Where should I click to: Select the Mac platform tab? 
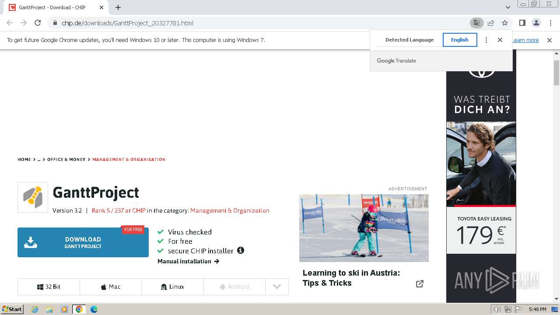pyautogui.click(x=111, y=287)
